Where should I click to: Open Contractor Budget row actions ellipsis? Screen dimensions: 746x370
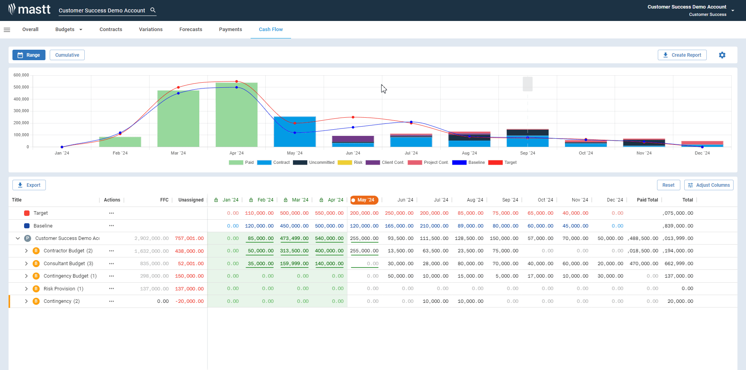click(x=112, y=251)
